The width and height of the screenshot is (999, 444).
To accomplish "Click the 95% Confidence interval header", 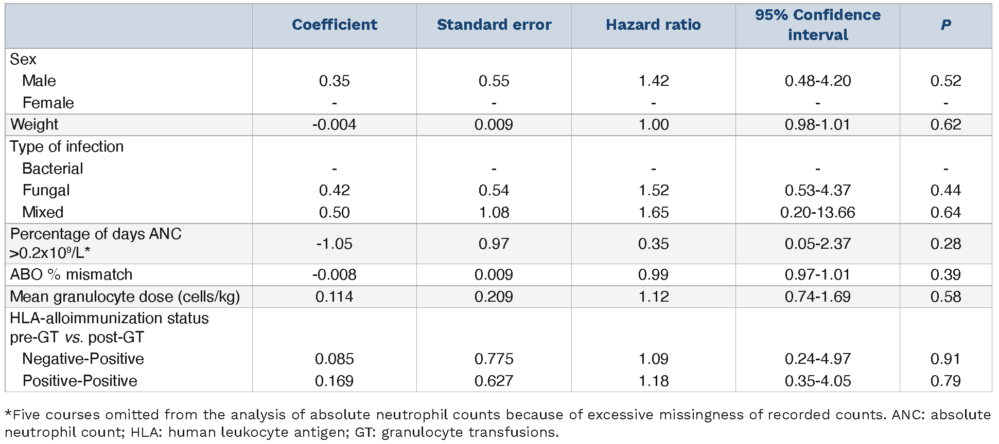I will click(817, 25).
